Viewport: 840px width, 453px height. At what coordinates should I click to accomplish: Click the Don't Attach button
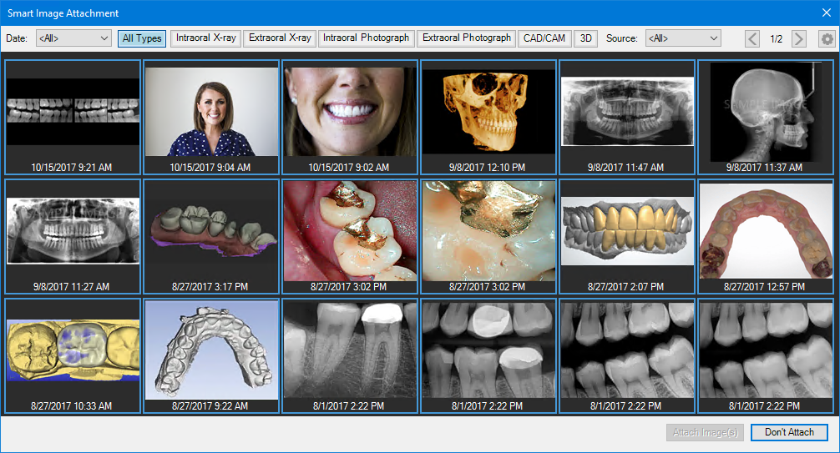tap(789, 432)
